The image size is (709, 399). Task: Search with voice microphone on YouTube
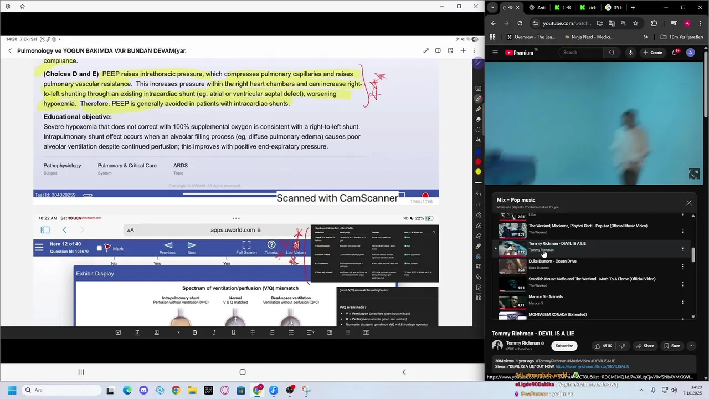[x=630, y=53]
